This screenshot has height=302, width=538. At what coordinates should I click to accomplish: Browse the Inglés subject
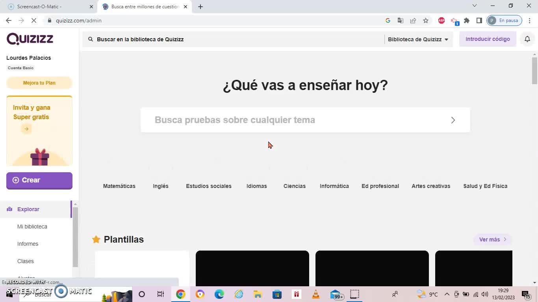point(161,186)
